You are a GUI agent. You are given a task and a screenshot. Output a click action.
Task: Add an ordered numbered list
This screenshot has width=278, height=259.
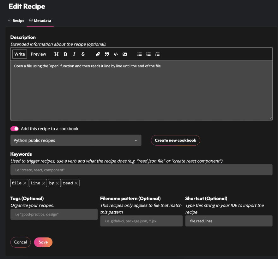148,54
